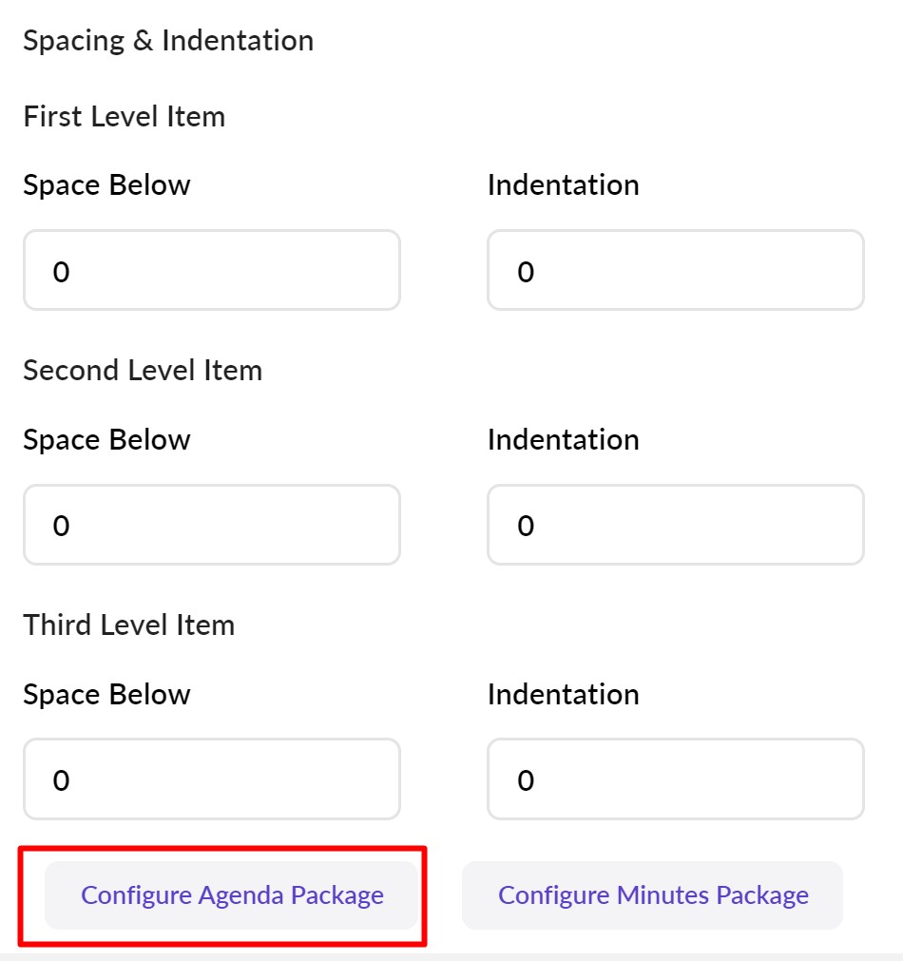Select the zero value in the first Space Below box
Viewport: 903px width, 961px height.
click(63, 270)
